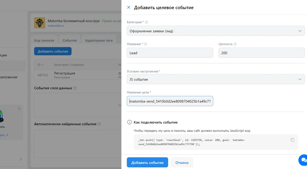Image resolution: width=307 pixels, height=169 pixels.
Task: Click the Ценность input field
Action: point(261,53)
